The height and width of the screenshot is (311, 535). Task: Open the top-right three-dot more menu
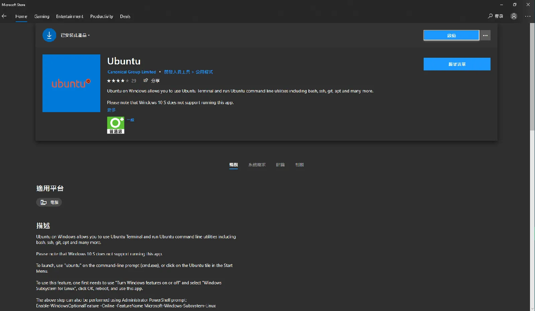(x=528, y=16)
